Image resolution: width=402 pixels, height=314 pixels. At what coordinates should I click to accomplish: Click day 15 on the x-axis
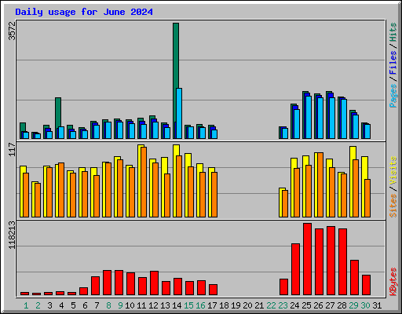188,305
